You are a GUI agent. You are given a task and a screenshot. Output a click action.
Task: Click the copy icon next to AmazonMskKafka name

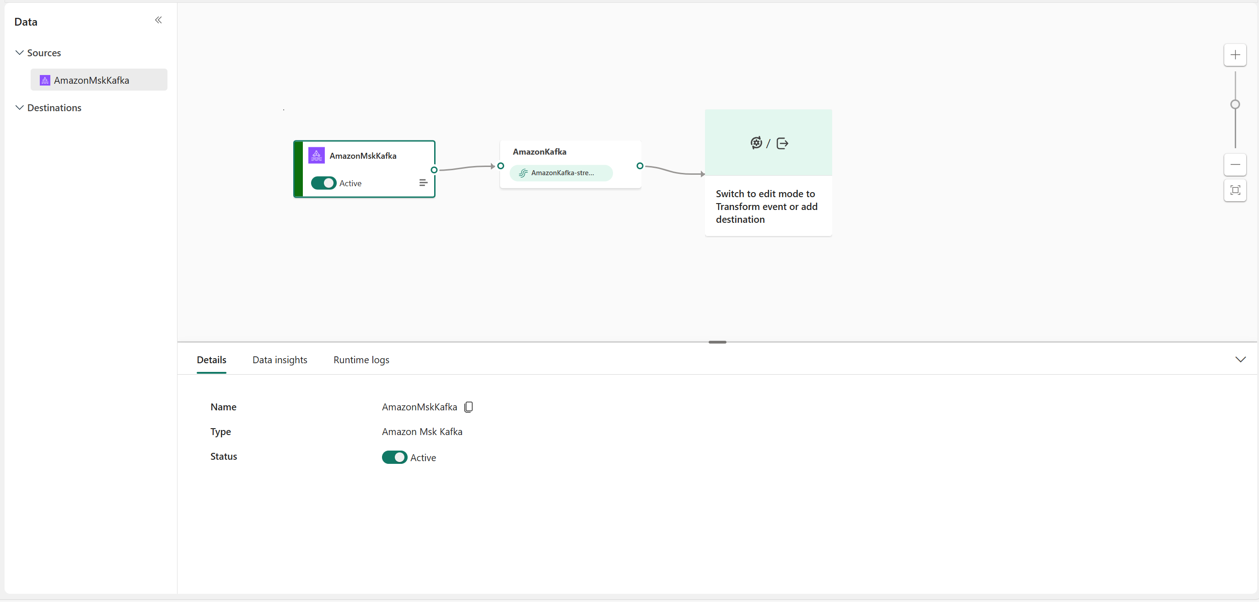coord(469,407)
